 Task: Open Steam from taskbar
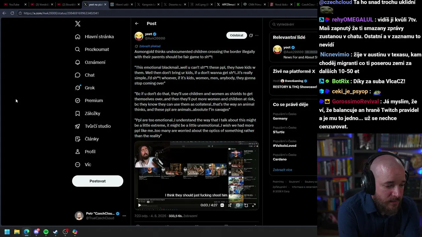coord(55,232)
